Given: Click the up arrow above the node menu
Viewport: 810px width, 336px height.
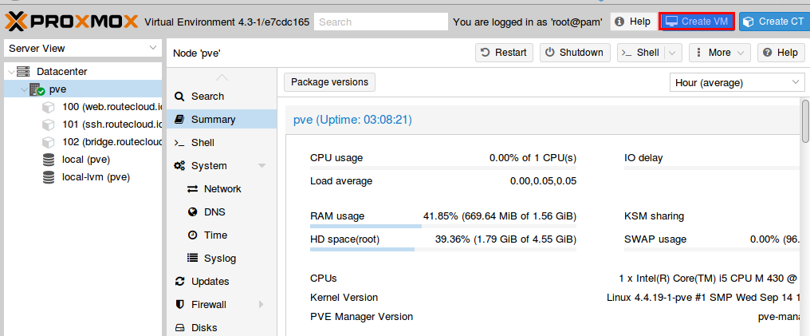Looking at the screenshot, I should 222,77.
